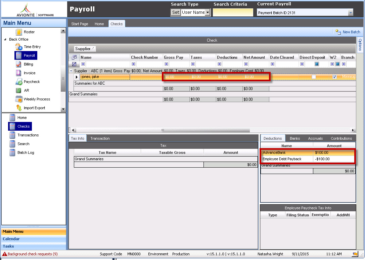This screenshot has height=260, width=365.
Task: Click the Search submenu icon
Action: pos(12,144)
